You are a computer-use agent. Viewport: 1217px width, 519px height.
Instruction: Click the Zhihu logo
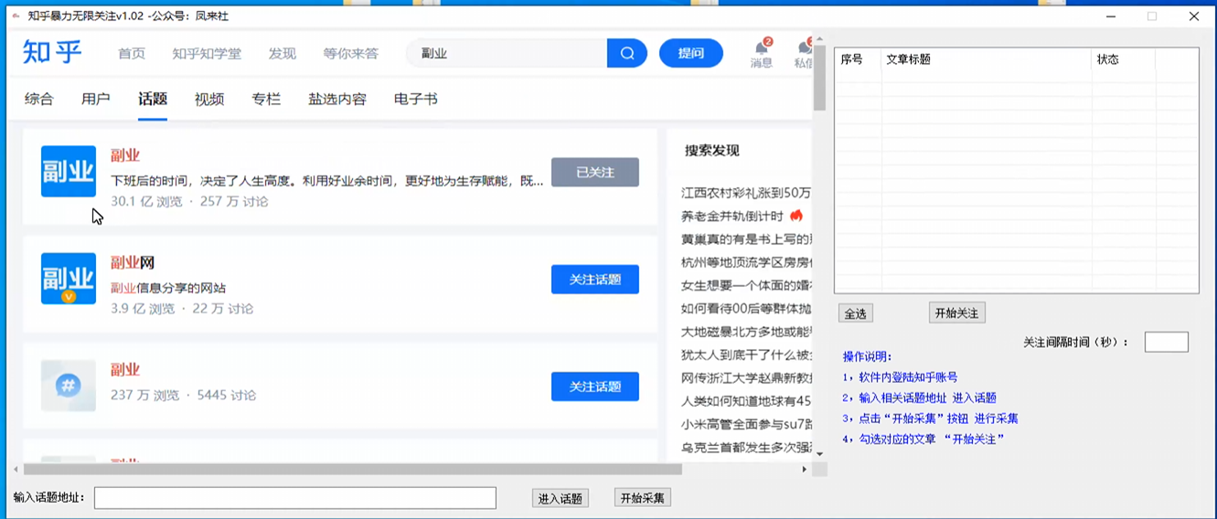pyautogui.click(x=52, y=52)
